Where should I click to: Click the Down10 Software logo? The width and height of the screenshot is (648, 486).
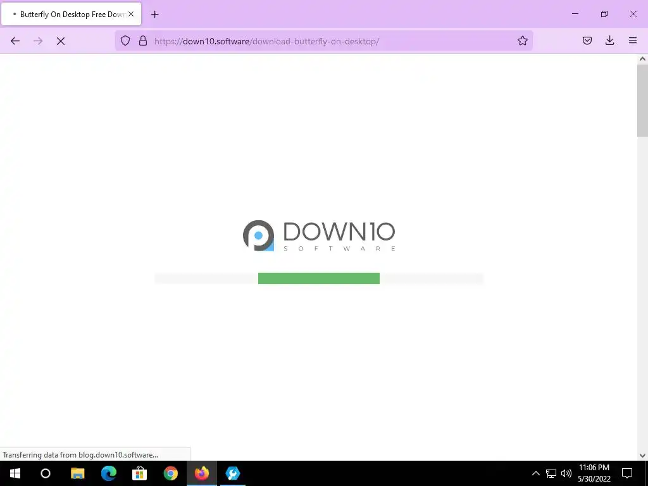click(x=319, y=235)
